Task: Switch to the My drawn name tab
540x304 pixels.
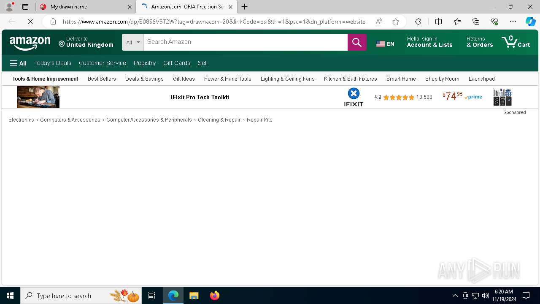Action: pyautogui.click(x=85, y=7)
